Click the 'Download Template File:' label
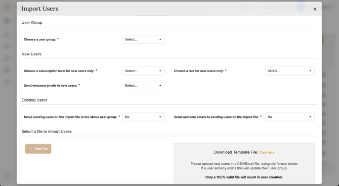Viewport: 339px width, 186px height. [236, 152]
